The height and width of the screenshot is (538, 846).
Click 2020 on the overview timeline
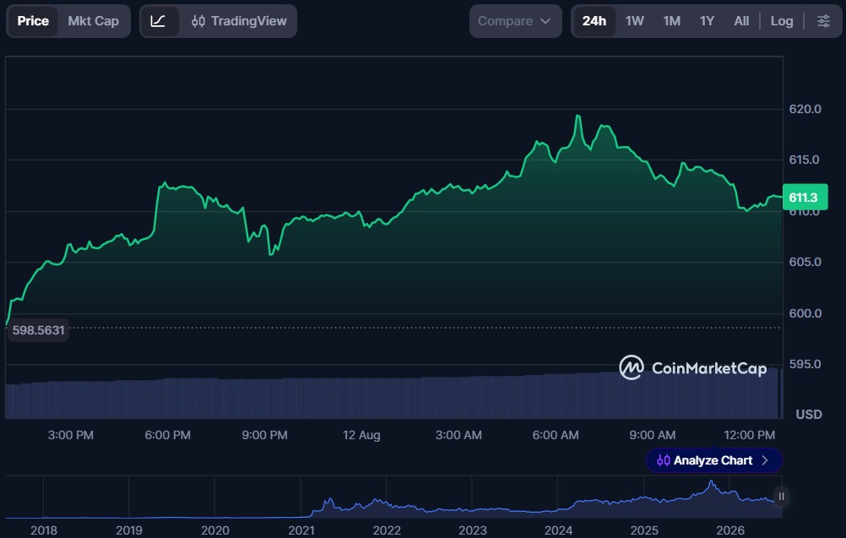pos(214,530)
